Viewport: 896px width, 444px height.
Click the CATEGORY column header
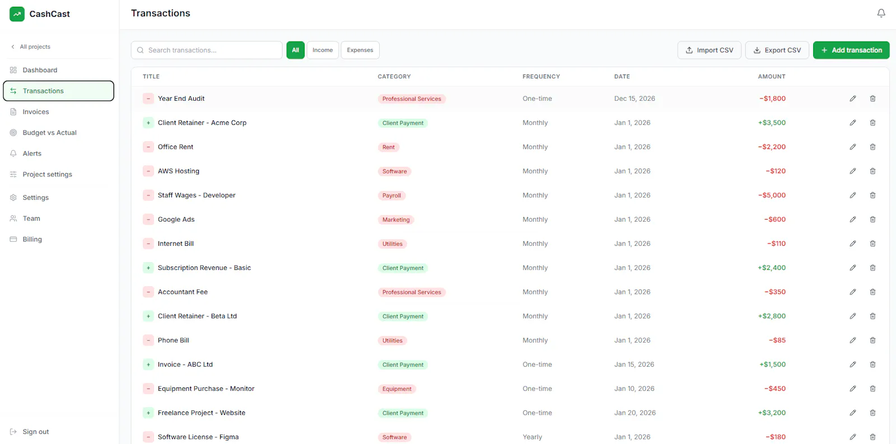394,77
